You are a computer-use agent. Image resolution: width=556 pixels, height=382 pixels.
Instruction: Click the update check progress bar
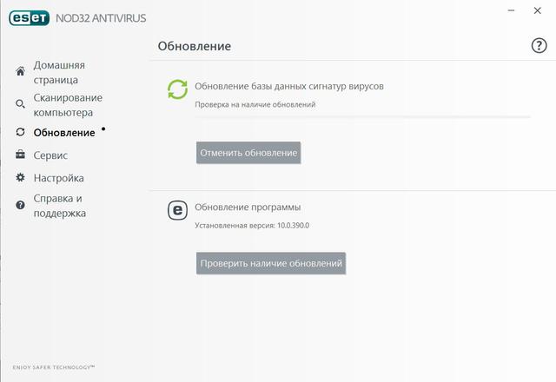pyautogui.click(x=362, y=116)
